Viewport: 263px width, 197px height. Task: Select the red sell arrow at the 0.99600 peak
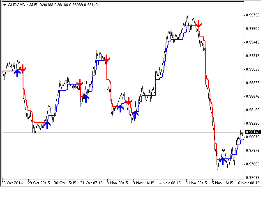tap(198, 24)
